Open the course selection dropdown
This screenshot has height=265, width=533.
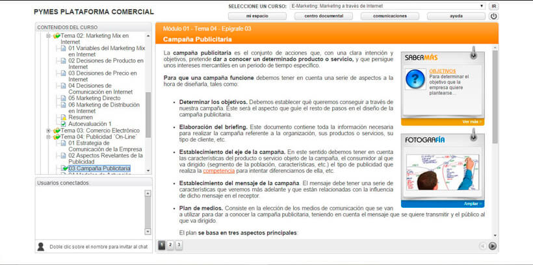click(387, 6)
